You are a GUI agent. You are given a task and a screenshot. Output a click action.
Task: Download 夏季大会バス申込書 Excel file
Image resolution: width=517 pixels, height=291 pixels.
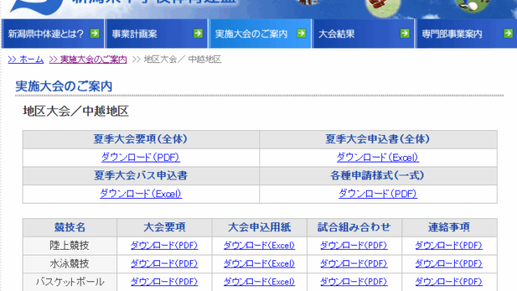(141, 194)
